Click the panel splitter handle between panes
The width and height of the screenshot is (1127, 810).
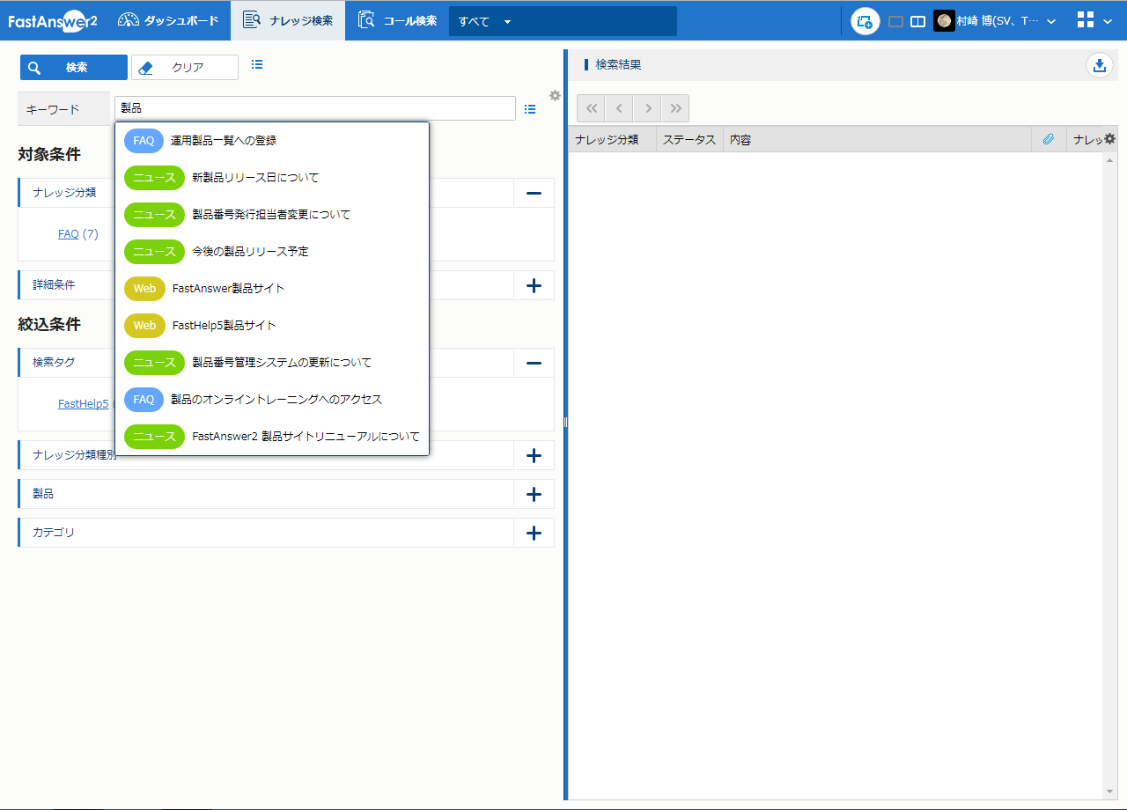point(565,423)
